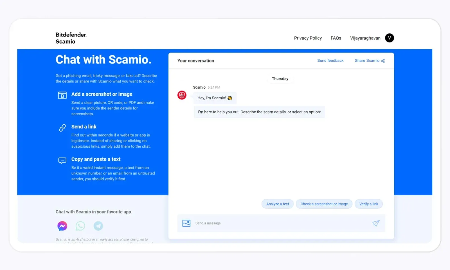Click the image upload icon in message bar
The image size is (450, 270).
coord(186,223)
